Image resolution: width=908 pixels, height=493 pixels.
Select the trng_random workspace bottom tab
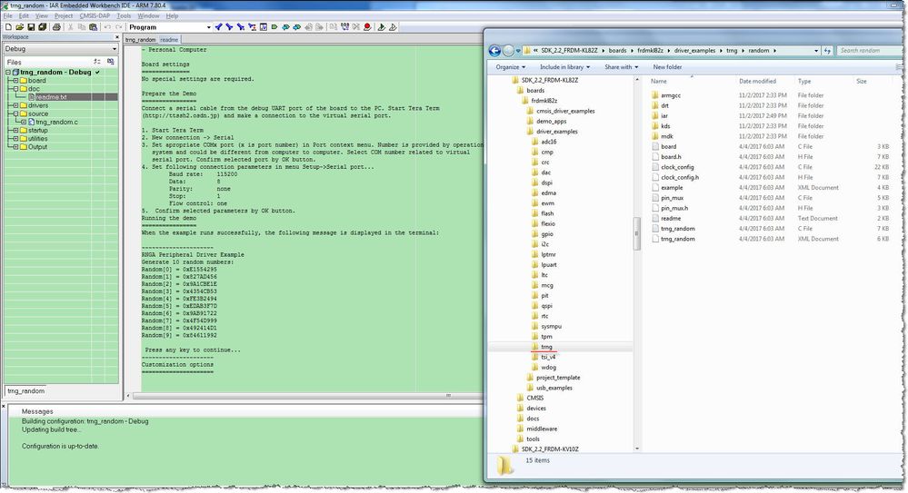coord(26,391)
